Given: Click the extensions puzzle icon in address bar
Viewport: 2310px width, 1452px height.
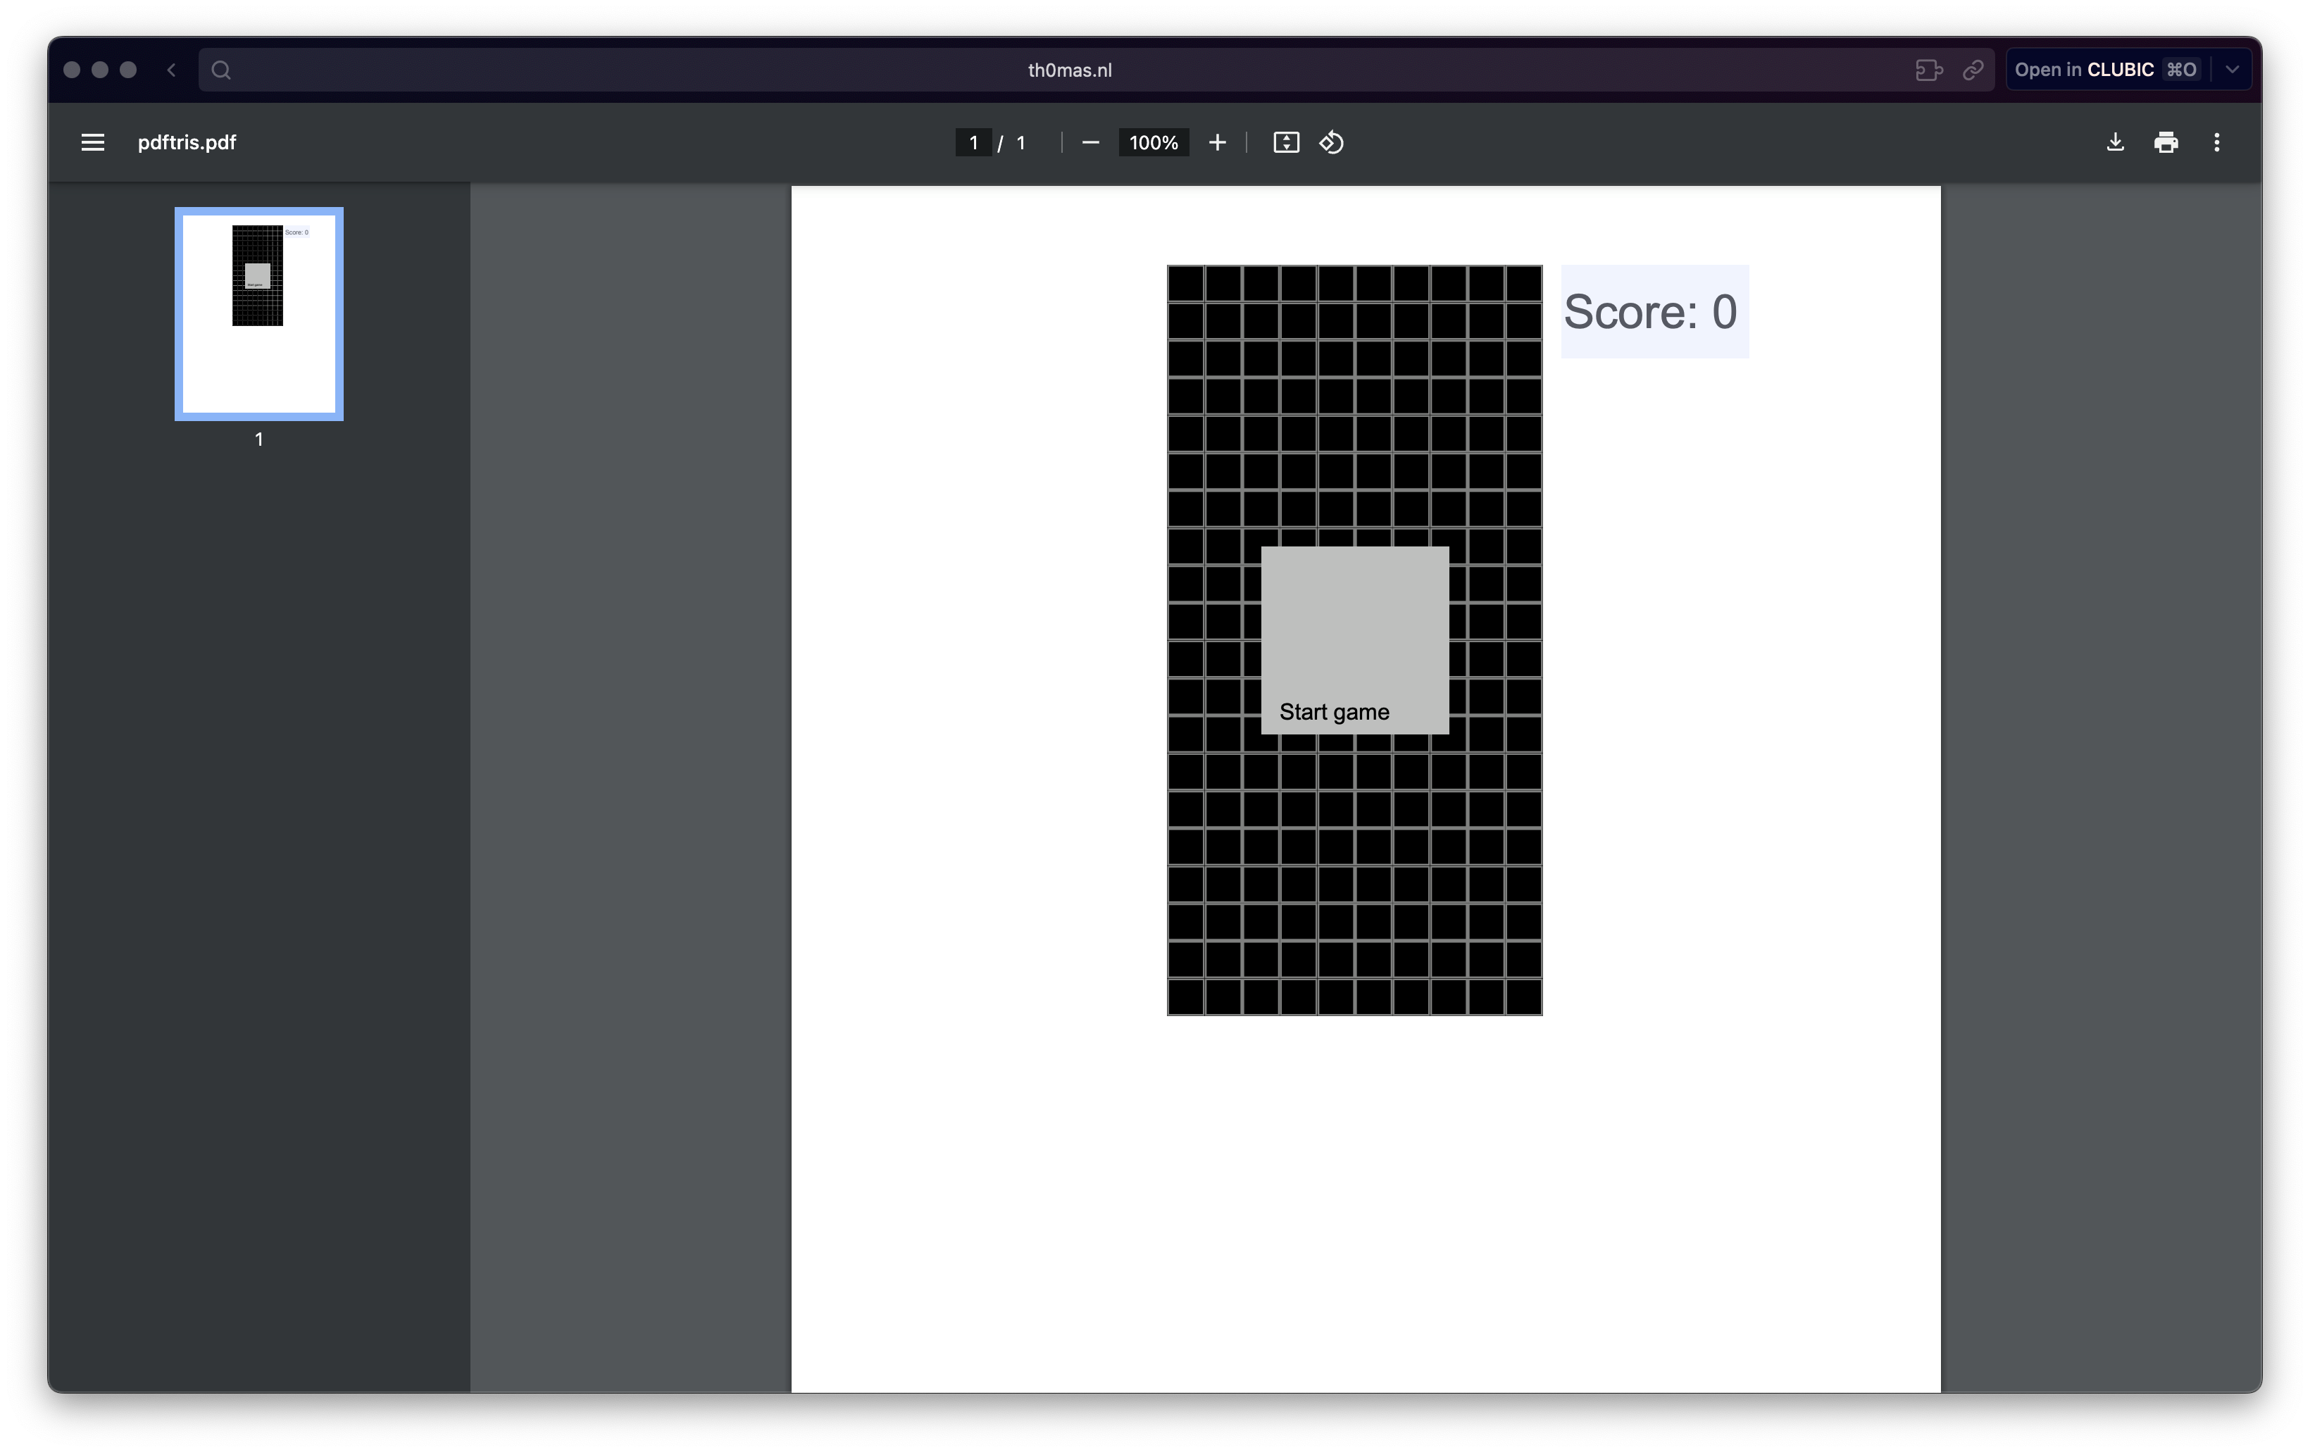Looking at the screenshot, I should pyautogui.click(x=1928, y=69).
